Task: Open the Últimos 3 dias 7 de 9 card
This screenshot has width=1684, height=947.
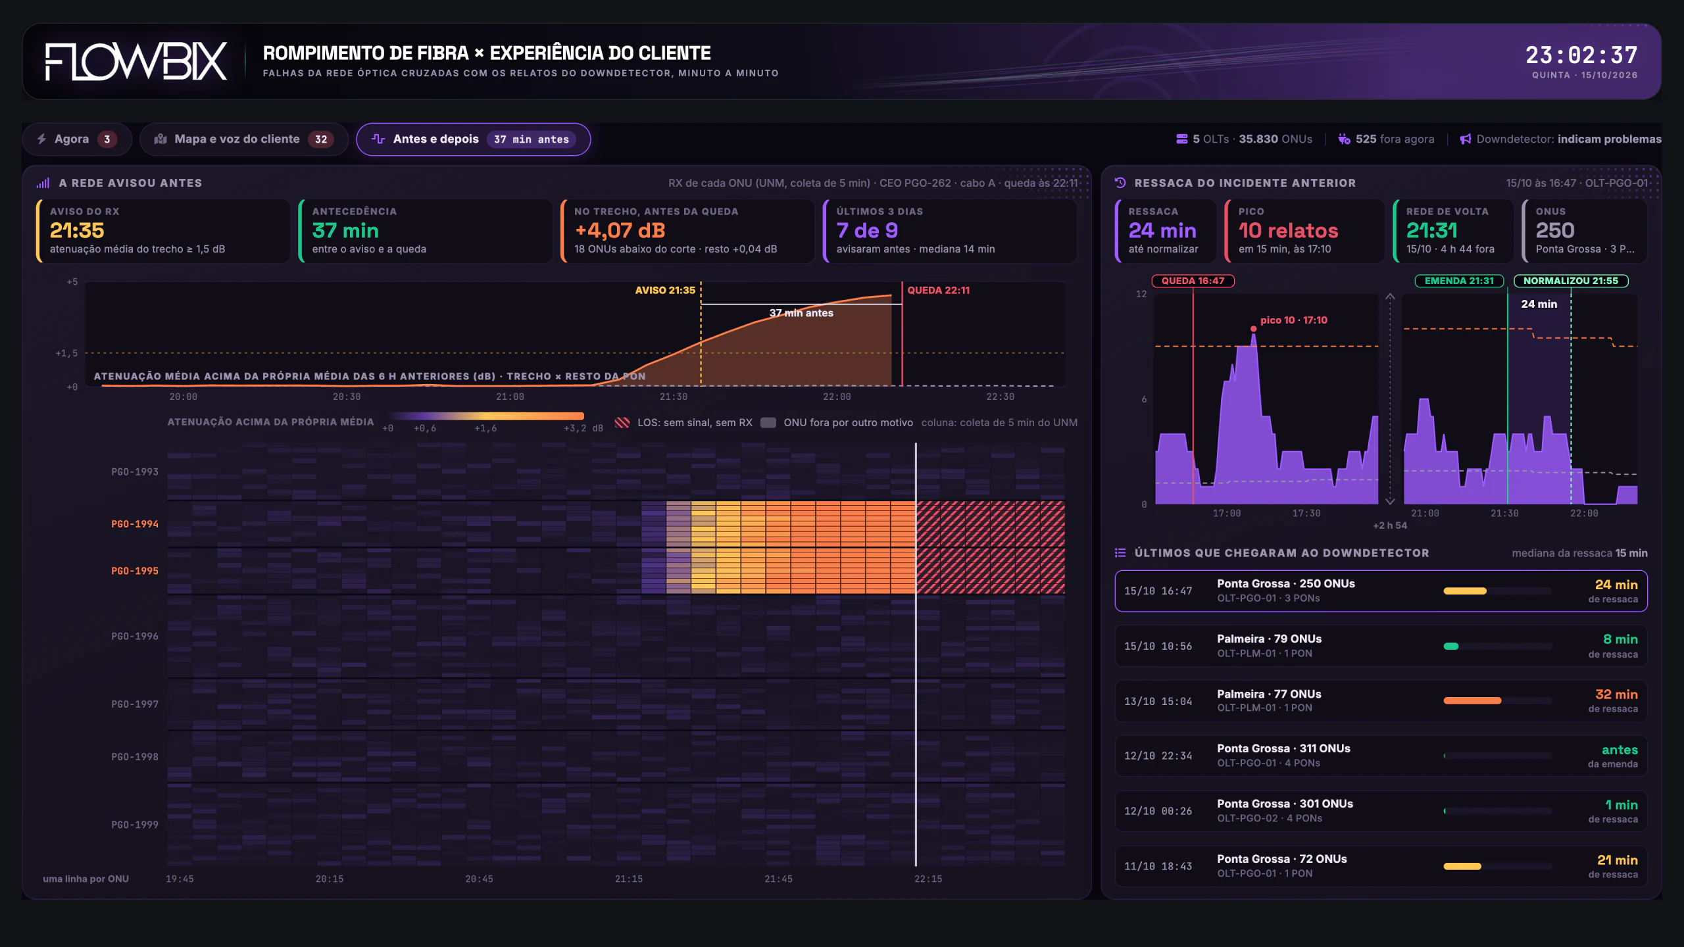Action: click(950, 231)
